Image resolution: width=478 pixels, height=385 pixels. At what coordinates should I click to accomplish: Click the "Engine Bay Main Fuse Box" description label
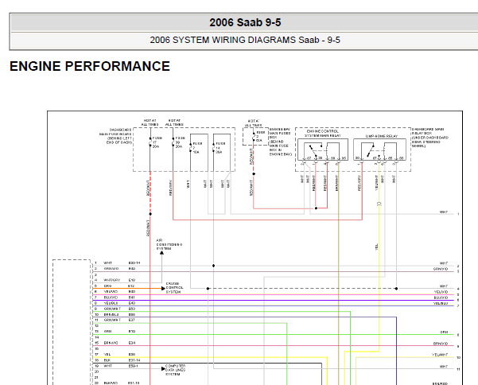point(280,142)
